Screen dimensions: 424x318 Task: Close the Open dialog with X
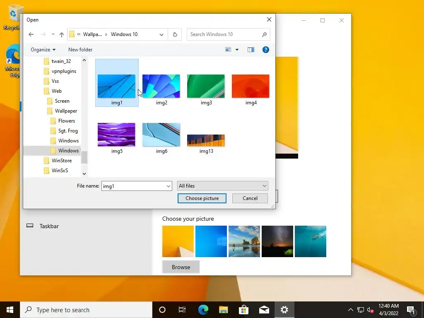pyautogui.click(x=269, y=19)
